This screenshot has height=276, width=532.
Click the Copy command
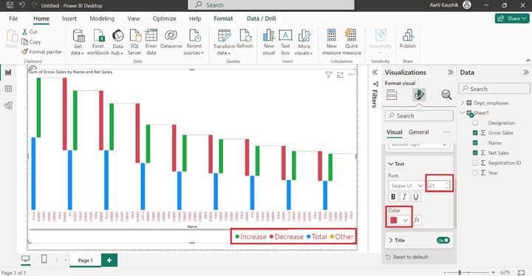[31, 42]
